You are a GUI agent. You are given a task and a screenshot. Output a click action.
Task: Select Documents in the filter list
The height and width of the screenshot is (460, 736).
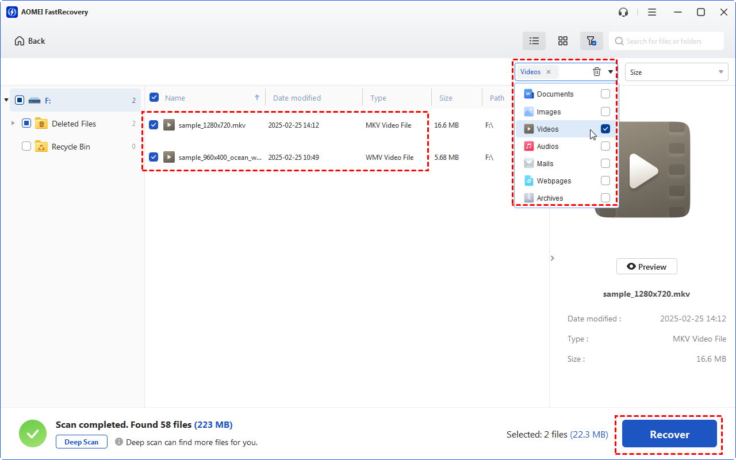(x=555, y=94)
